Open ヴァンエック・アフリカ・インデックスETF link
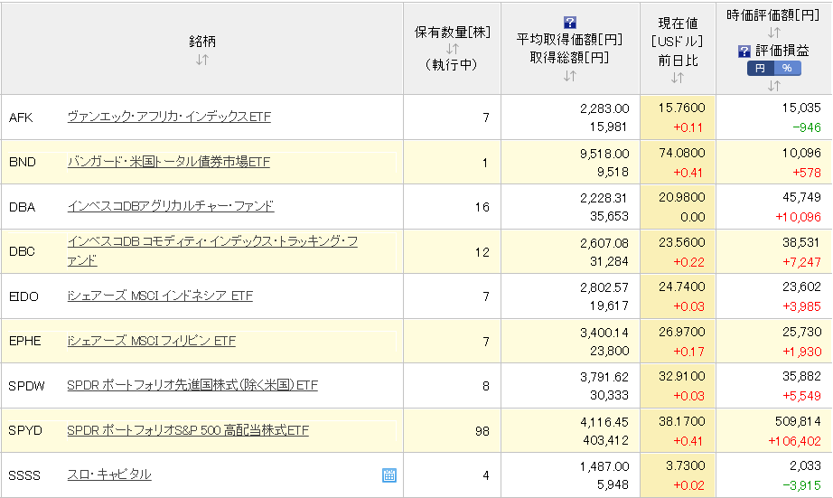 169,117
